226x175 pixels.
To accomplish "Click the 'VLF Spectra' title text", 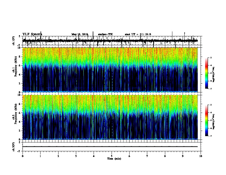I will [x=32, y=34].
